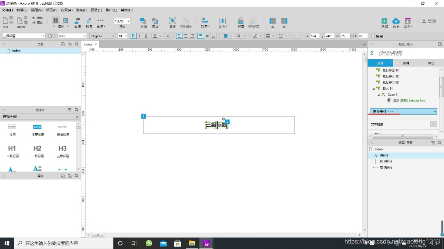The image size is (444, 249).
Task: Click the Preview (预览) play icon
Action: click(384, 21)
